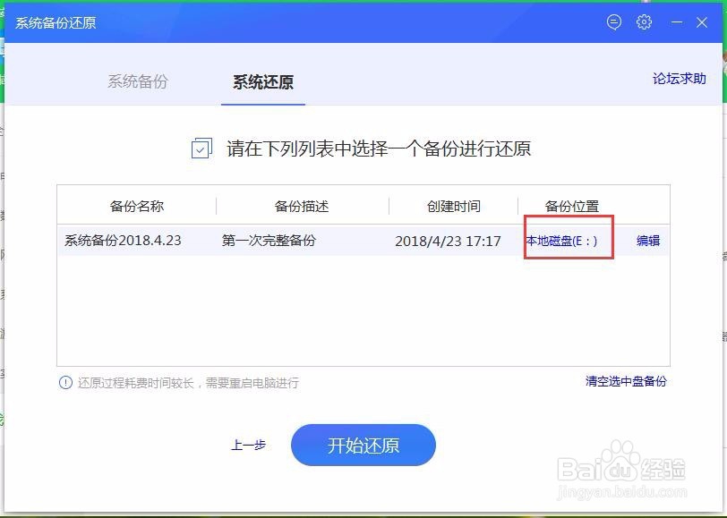The image size is (727, 518).
Task: Click the 编辑 link for the backup entry
Action: (646, 240)
